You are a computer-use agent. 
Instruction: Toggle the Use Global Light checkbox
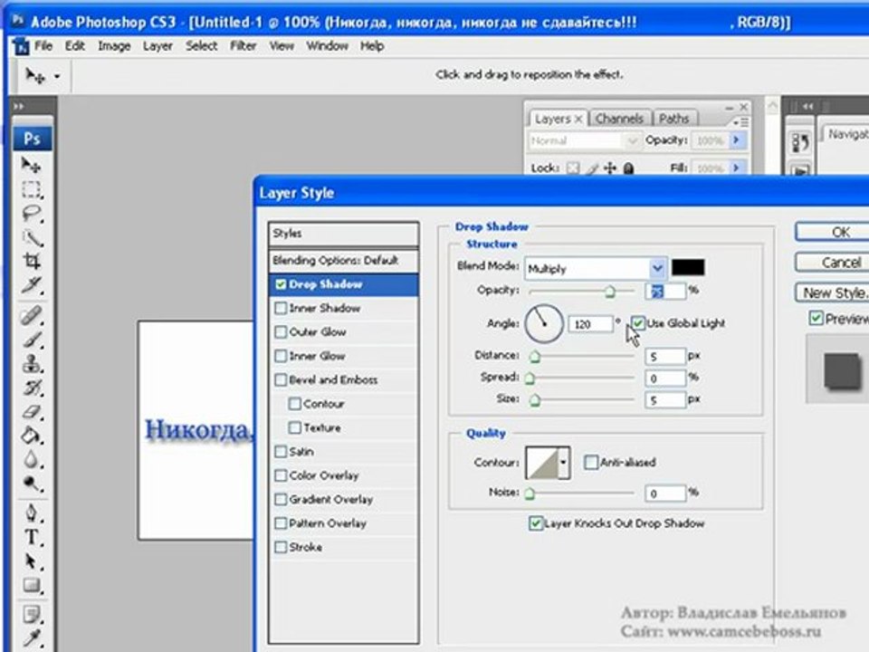pyautogui.click(x=638, y=323)
